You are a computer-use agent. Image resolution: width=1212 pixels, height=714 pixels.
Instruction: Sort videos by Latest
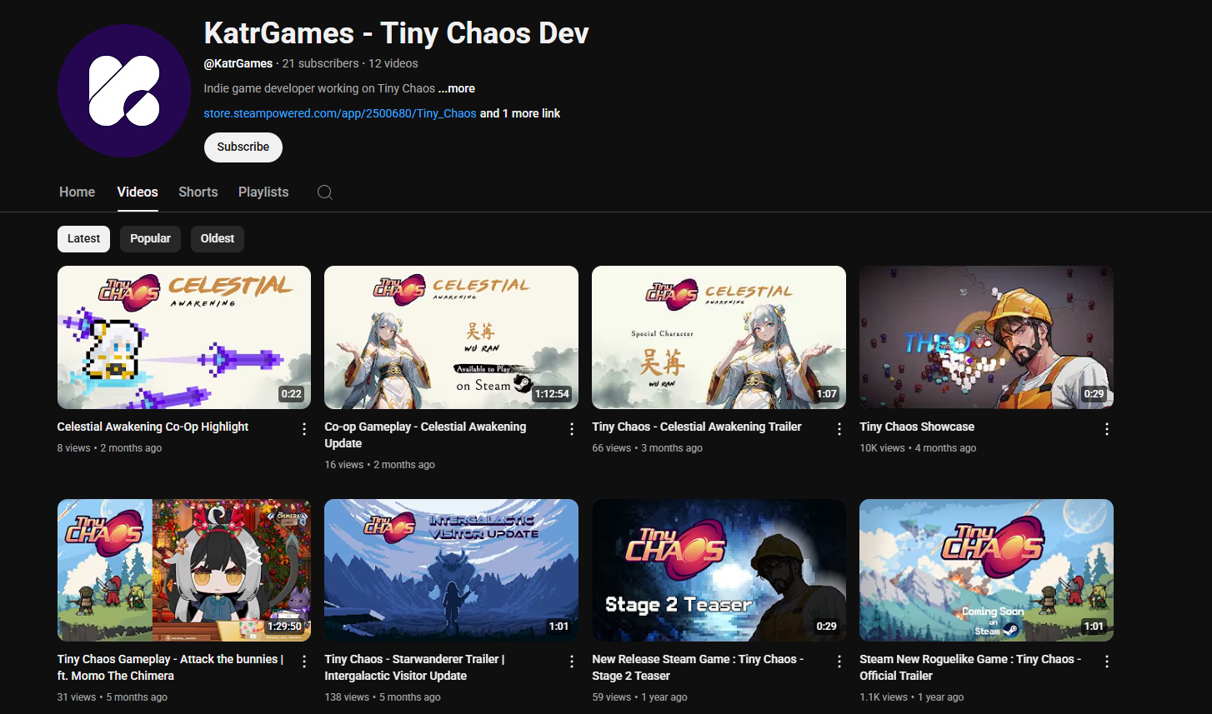point(84,238)
